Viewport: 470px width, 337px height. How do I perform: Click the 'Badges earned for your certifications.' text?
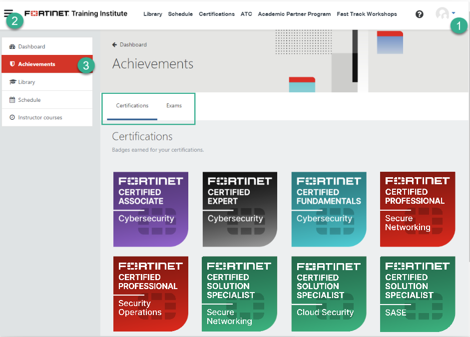(x=158, y=150)
